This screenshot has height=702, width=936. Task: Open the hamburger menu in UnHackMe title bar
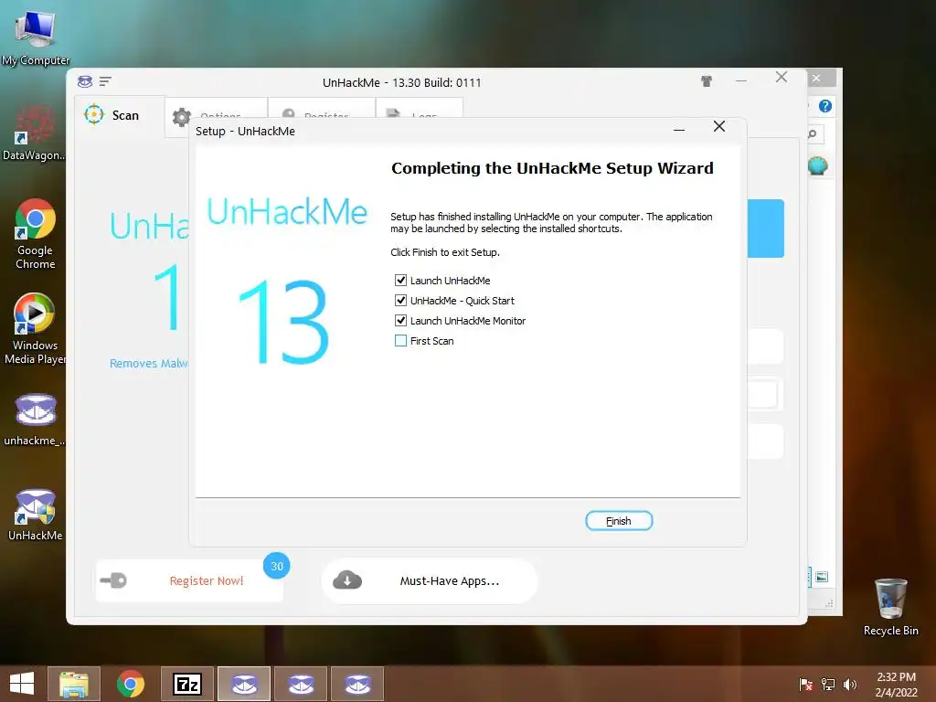pyautogui.click(x=105, y=81)
